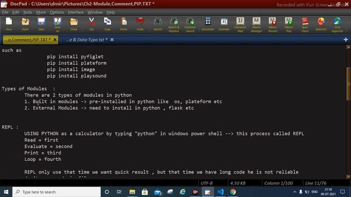Image resolution: width=351 pixels, height=197 pixels.
Task: Show document Statistics
Action: [321, 24]
